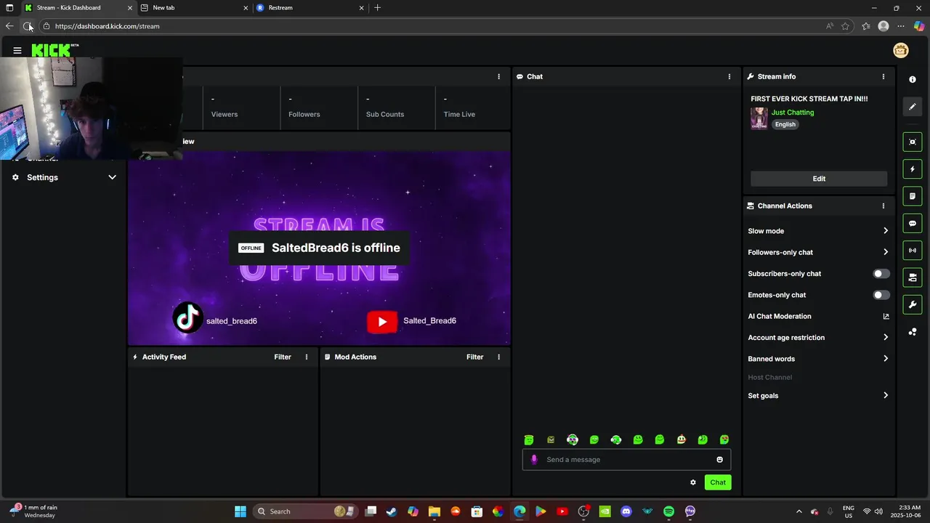Screen dimensions: 930x523
Task: Open stats panel three-dot menu above Time Live
Action: coord(498,76)
